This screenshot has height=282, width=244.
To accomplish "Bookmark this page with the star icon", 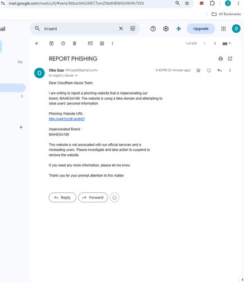I will click(x=187, y=3).
